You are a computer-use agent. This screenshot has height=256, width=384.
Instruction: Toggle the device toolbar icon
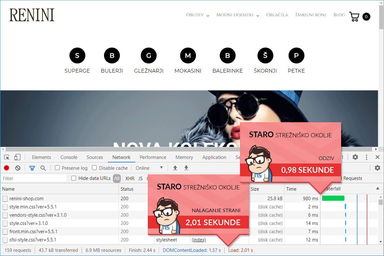(17, 157)
